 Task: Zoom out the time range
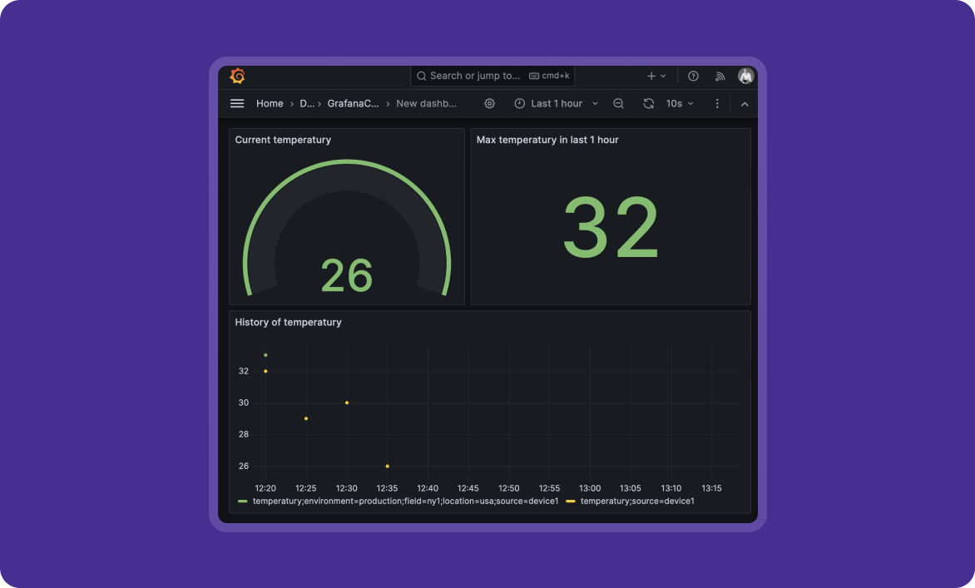coord(618,103)
